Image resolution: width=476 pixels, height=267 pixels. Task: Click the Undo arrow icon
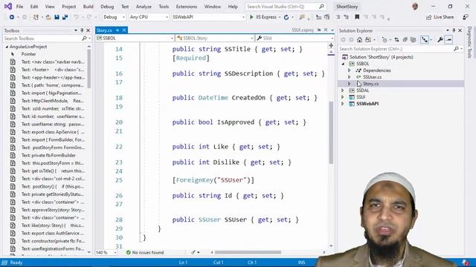[76, 17]
